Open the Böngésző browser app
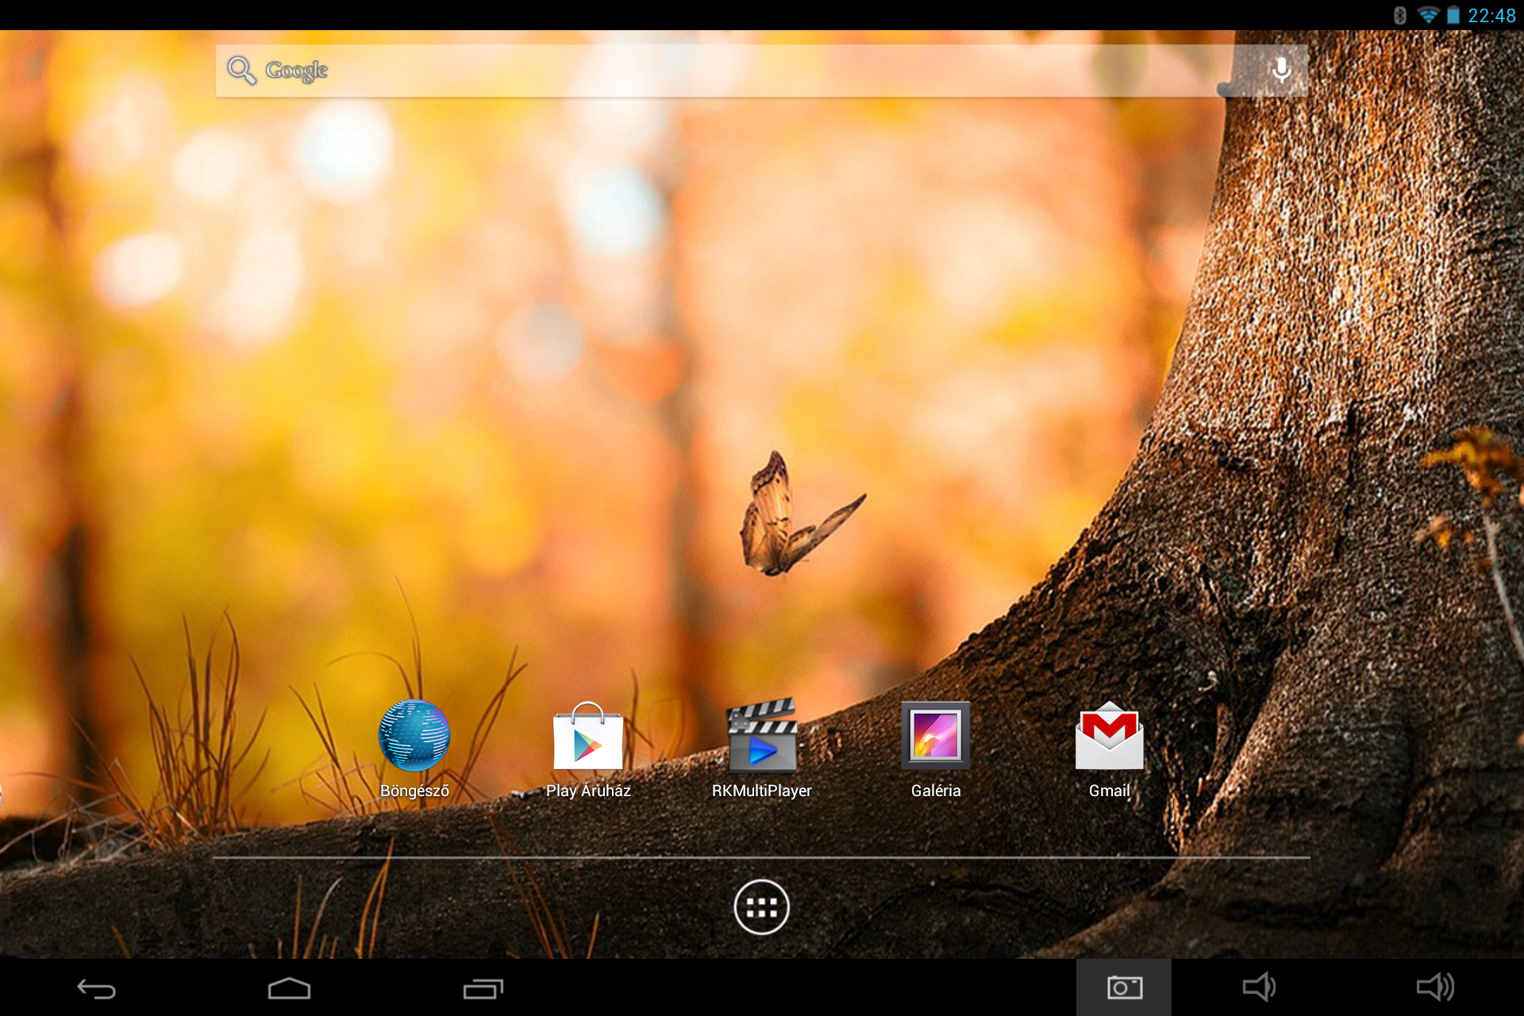1524x1016 pixels. click(x=414, y=737)
